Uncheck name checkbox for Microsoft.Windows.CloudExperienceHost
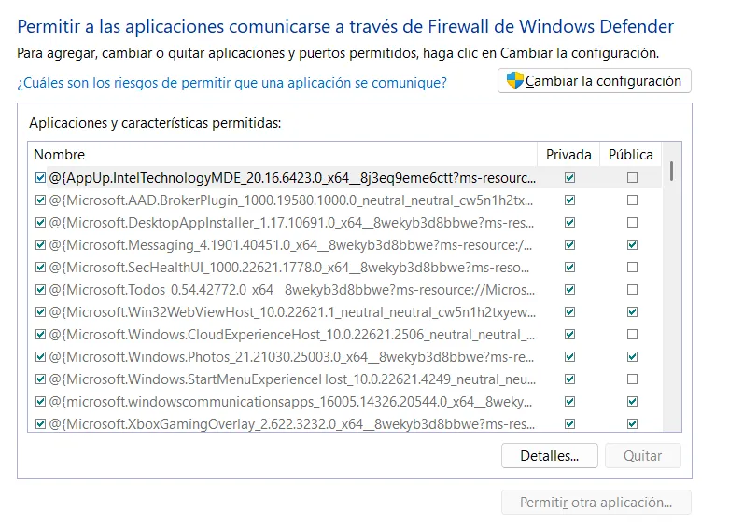This screenshot has height=524, width=729. point(40,334)
